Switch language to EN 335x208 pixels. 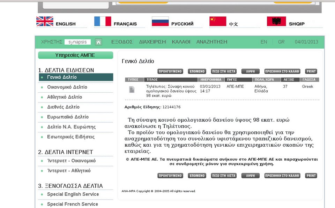coord(264,42)
